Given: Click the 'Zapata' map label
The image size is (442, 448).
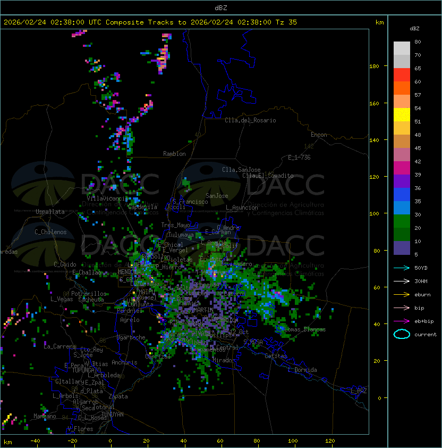Looking at the screenshot, I should click(x=118, y=396).
